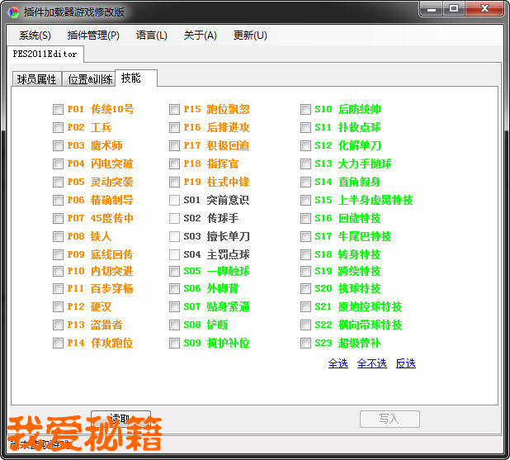Enable the S08 铲断 checkbox
The height and width of the screenshot is (460, 510).
174,325
